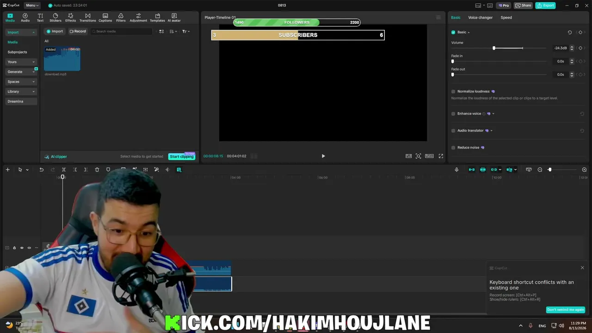Add a Volume keyframe diamond
Screen dimensions: 592x333
tap(580, 48)
